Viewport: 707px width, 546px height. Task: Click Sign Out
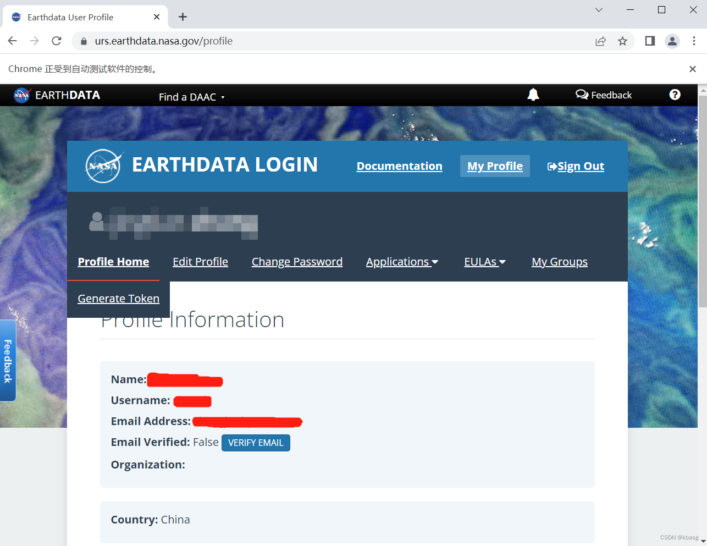576,166
